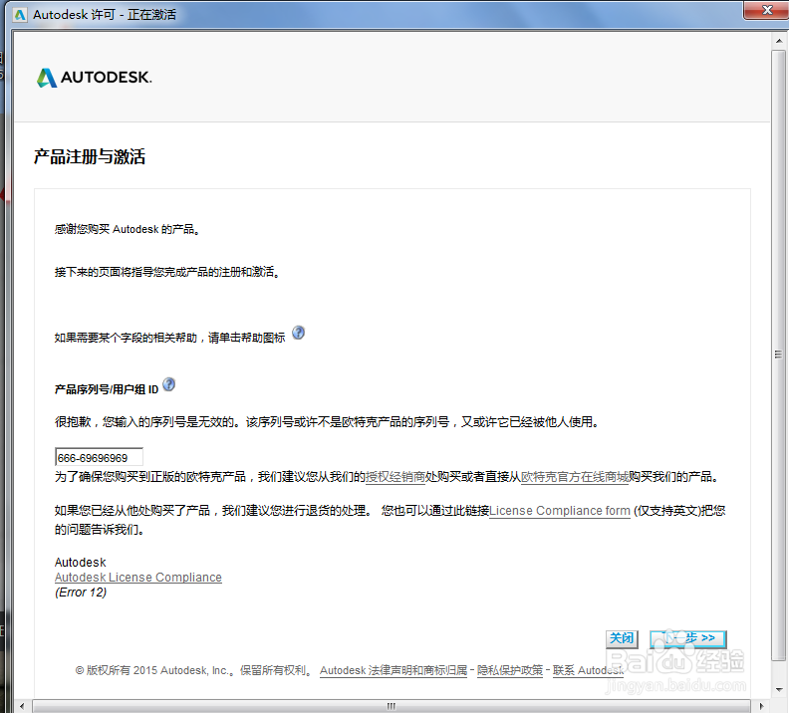Open the 授权经销商 link
Viewport: 789px width, 713px height.
(395, 477)
